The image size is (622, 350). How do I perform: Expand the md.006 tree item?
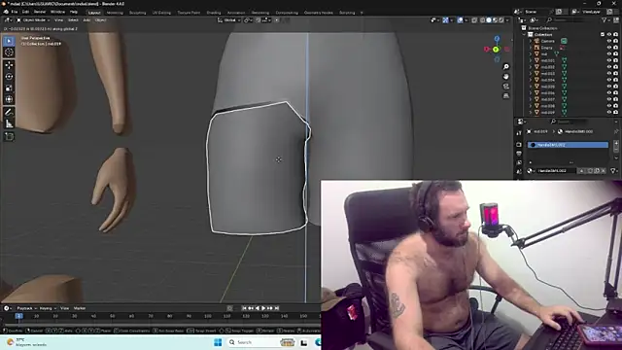(531, 93)
